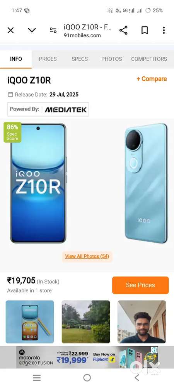Switch to the SPECS tab
174x387 pixels.
80,59
